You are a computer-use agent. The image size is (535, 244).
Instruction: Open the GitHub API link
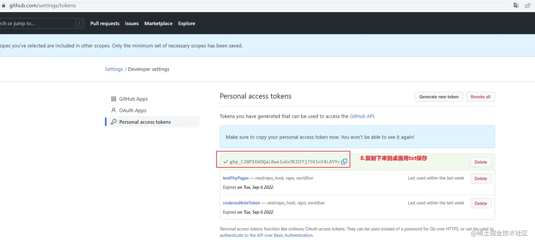pos(362,116)
